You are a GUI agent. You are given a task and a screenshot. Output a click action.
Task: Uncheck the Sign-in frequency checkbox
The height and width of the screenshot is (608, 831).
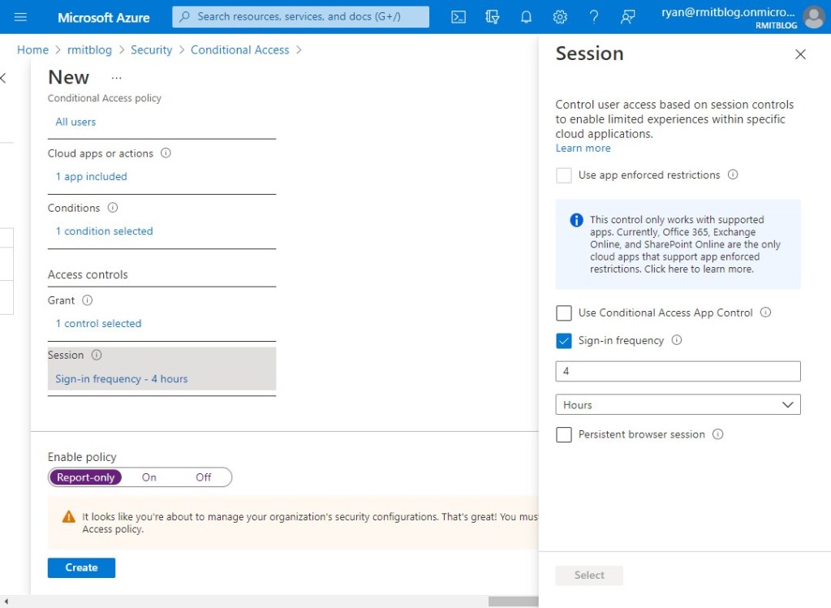click(564, 341)
